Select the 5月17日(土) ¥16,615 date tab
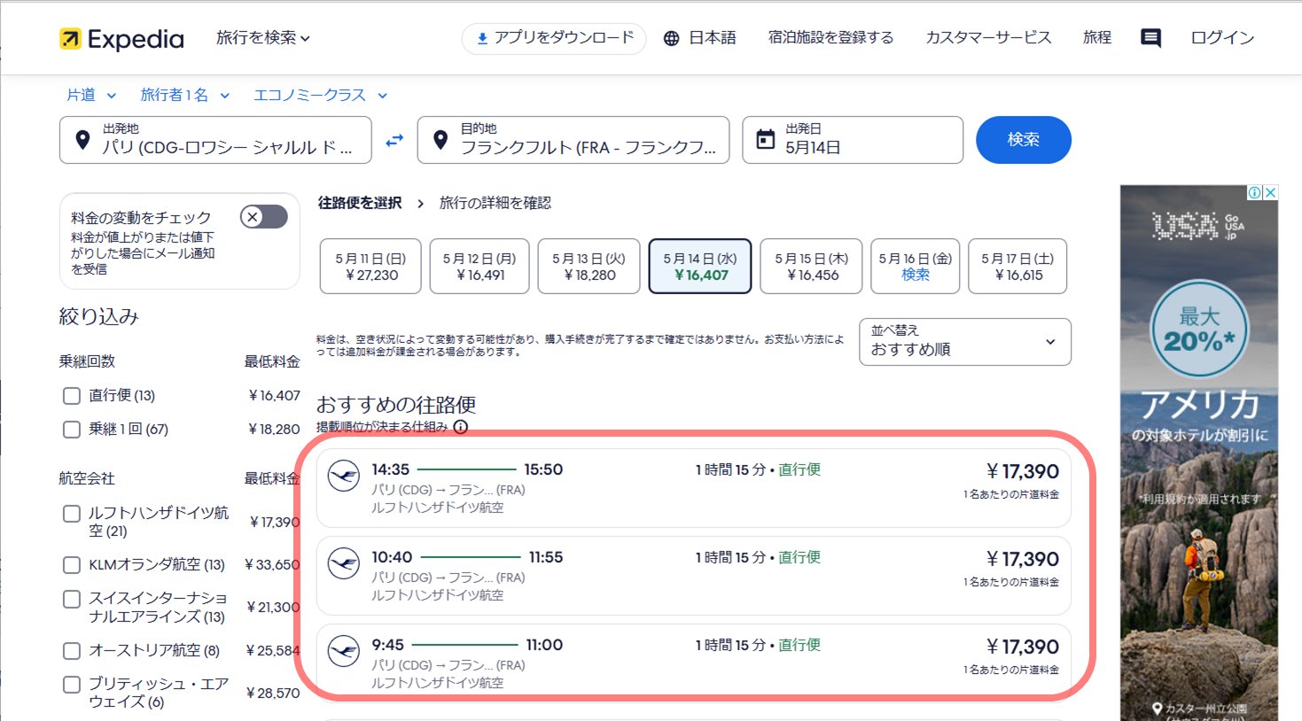The width and height of the screenshot is (1302, 721). (1017, 267)
